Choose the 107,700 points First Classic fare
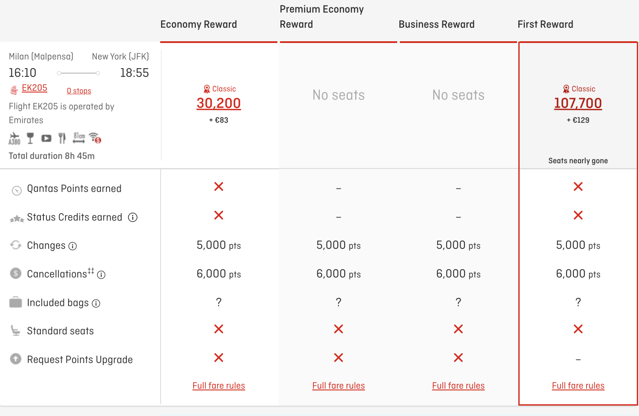Screen dimensions: 639x416 pyautogui.click(x=578, y=103)
